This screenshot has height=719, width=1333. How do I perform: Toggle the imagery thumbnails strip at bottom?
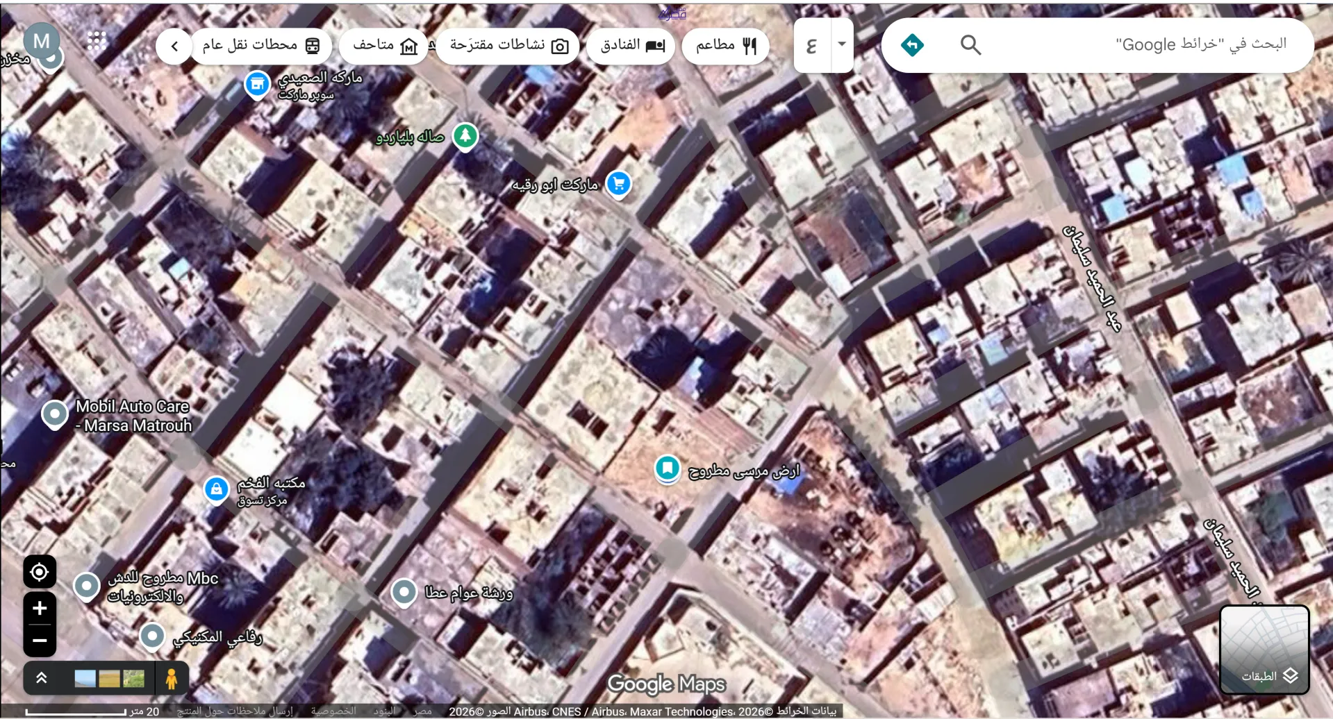(x=110, y=678)
